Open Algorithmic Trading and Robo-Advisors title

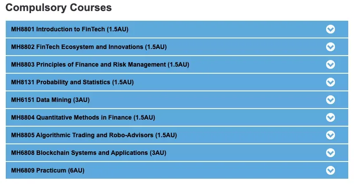pos(94,135)
